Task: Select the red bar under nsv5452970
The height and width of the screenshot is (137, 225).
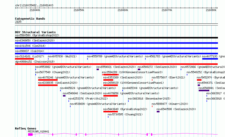Action: (199, 80)
